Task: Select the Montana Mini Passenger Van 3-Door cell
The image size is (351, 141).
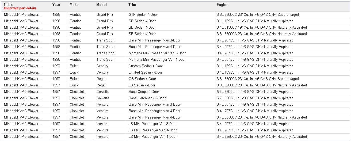Action: 157,53
